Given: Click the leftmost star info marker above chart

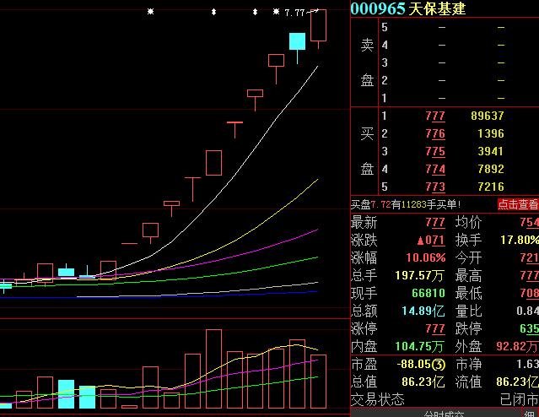Looking at the screenshot, I should 150,12.
